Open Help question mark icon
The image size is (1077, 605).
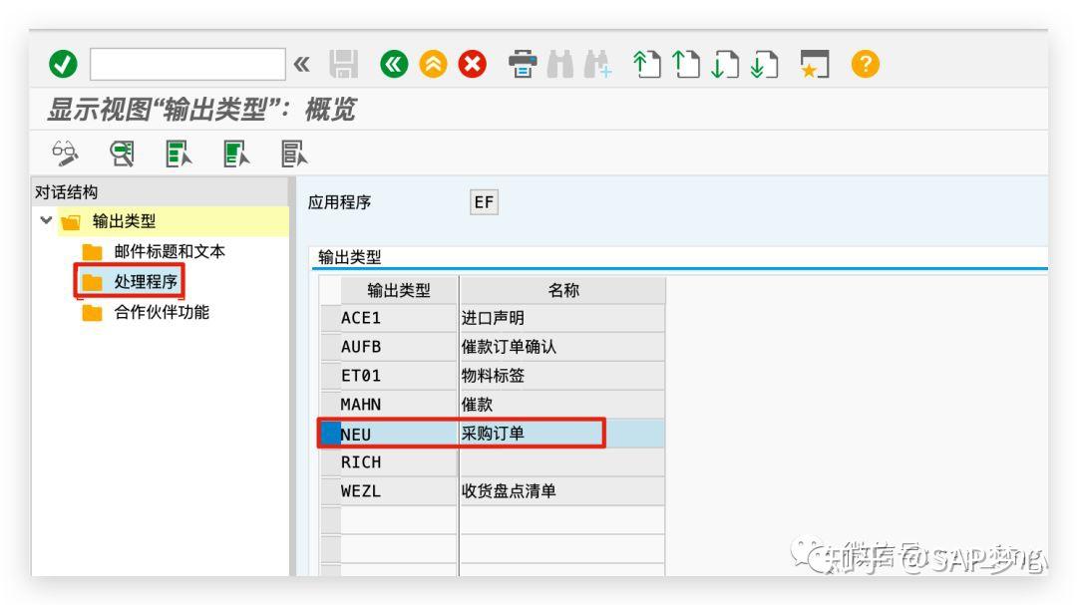click(x=866, y=65)
